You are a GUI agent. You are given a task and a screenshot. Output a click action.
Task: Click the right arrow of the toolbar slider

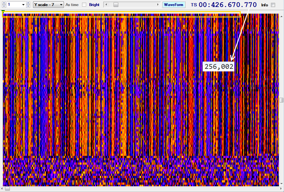[x=158, y=5]
